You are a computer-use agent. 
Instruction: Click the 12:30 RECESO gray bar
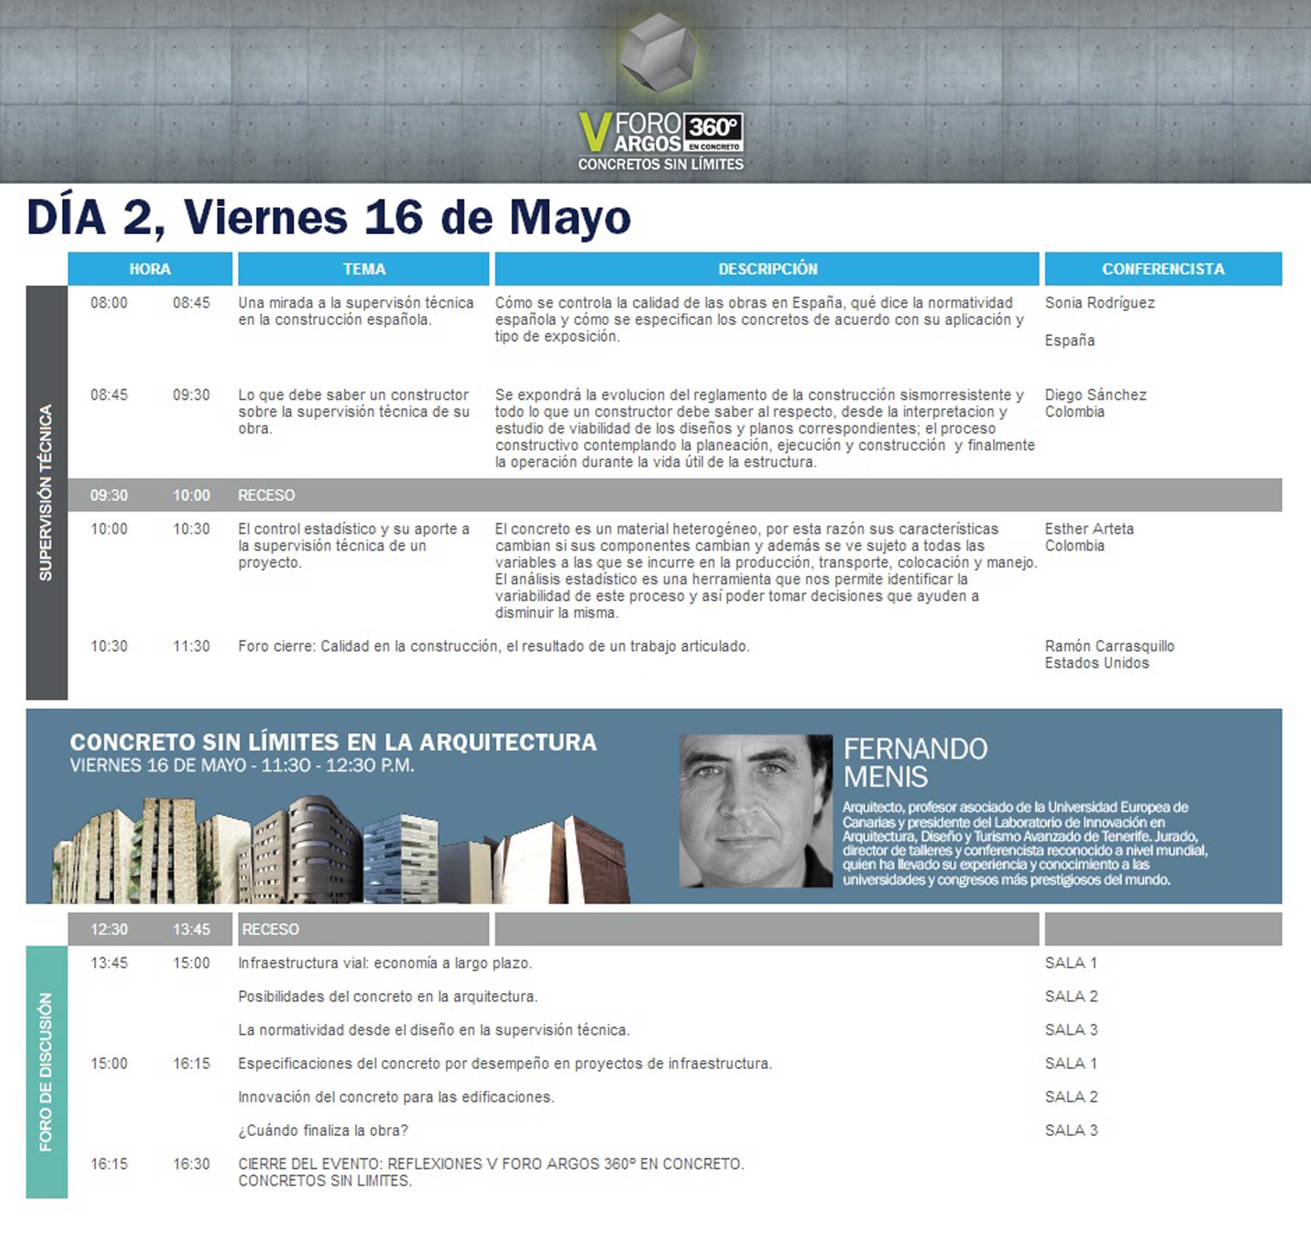tap(271, 929)
